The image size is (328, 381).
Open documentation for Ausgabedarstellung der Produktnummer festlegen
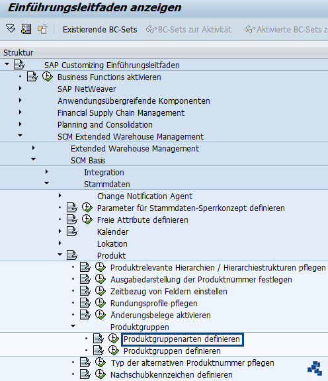85,279
